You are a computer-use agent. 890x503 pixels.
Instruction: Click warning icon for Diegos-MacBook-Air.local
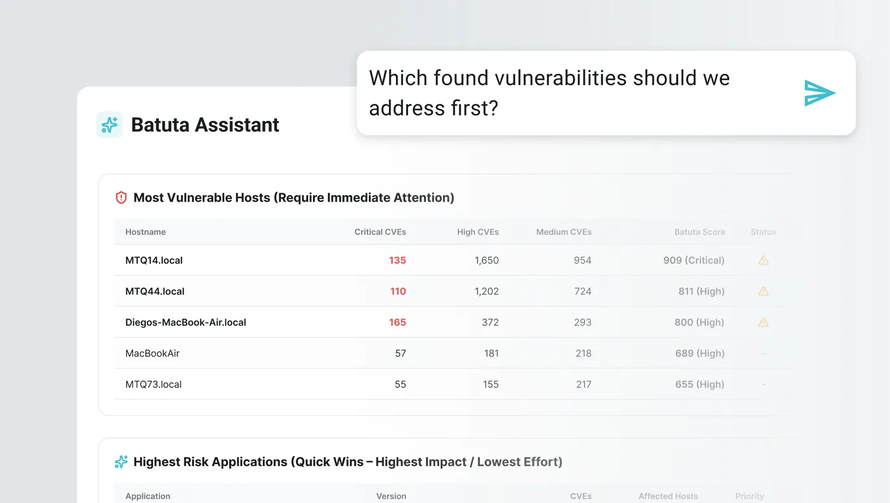[763, 322]
